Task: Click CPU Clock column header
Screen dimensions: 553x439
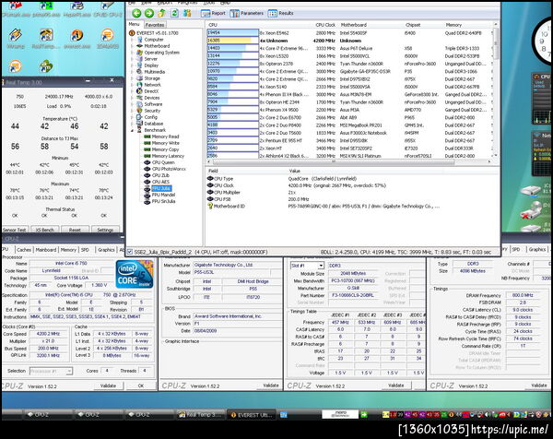Action: [325, 25]
